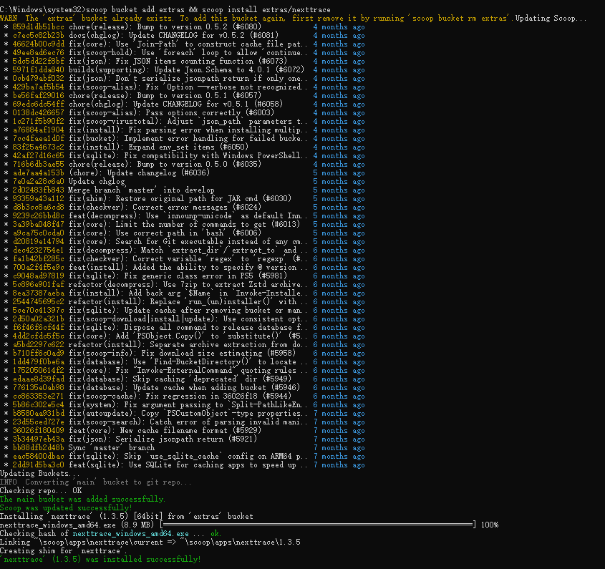The image size is (605, 569).
Task: Click commit hash 49ee8ad6ec76
Action: 38,53
